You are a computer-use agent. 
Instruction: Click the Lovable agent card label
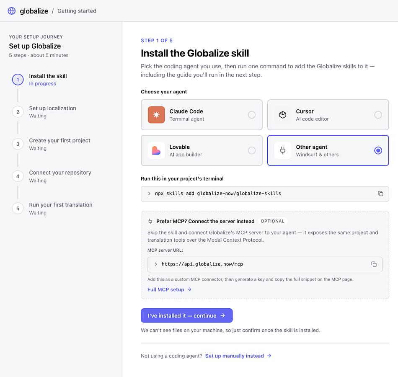[180, 147]
